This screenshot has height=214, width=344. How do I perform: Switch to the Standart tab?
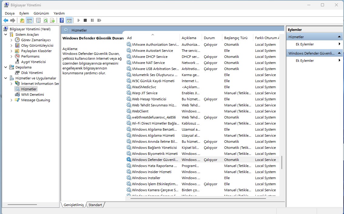pyautogui.click(x=95, y=205)
